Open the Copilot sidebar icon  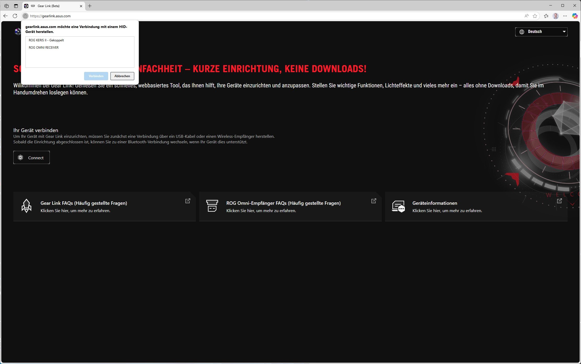click(575, 16)
